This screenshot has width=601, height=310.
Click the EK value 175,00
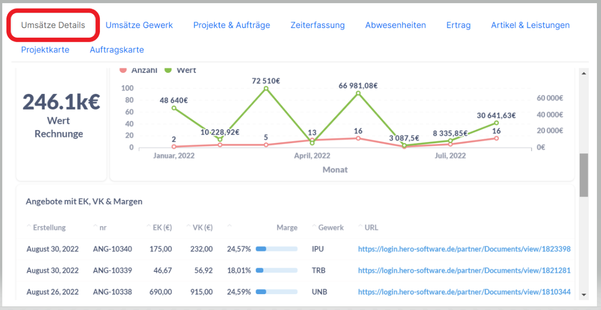coord(161,249)
